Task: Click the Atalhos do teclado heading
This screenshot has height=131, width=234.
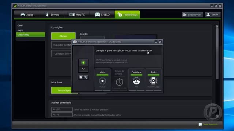Action: click(61, 103)
